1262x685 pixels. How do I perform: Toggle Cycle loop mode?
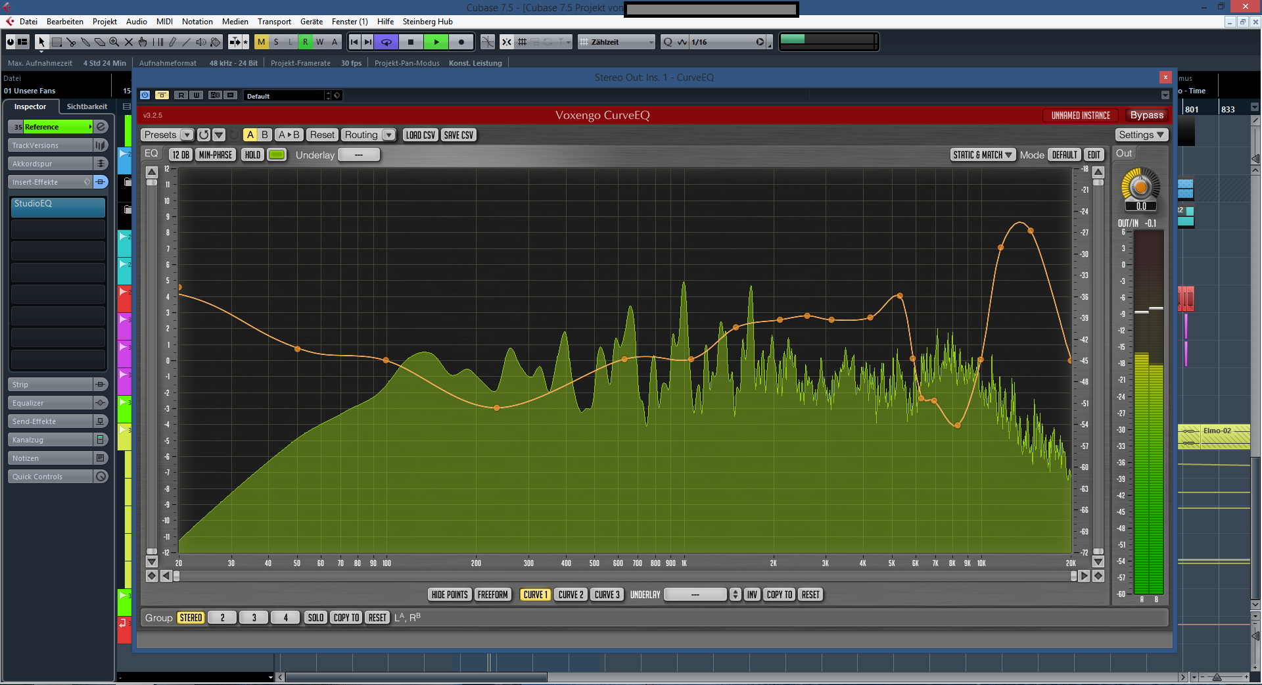point(386,42)
